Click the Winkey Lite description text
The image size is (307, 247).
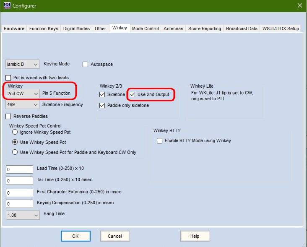[x=222, y=96]
